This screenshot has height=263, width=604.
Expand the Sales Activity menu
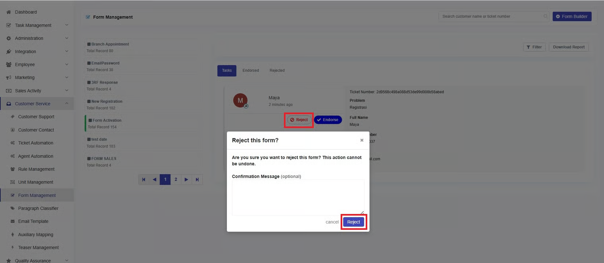click(66, 91)
